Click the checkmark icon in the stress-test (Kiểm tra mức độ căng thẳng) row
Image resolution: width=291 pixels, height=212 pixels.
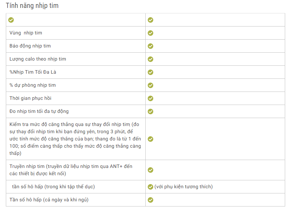[150, 139]
